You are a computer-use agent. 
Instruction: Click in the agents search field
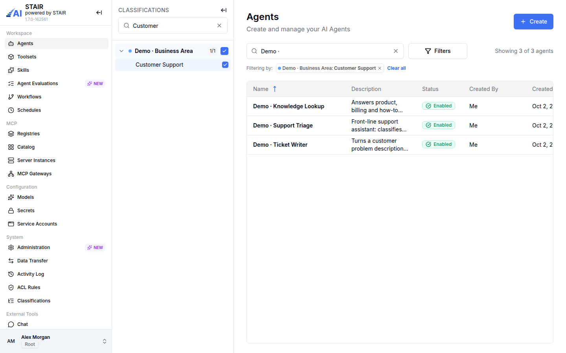(325, 51)
